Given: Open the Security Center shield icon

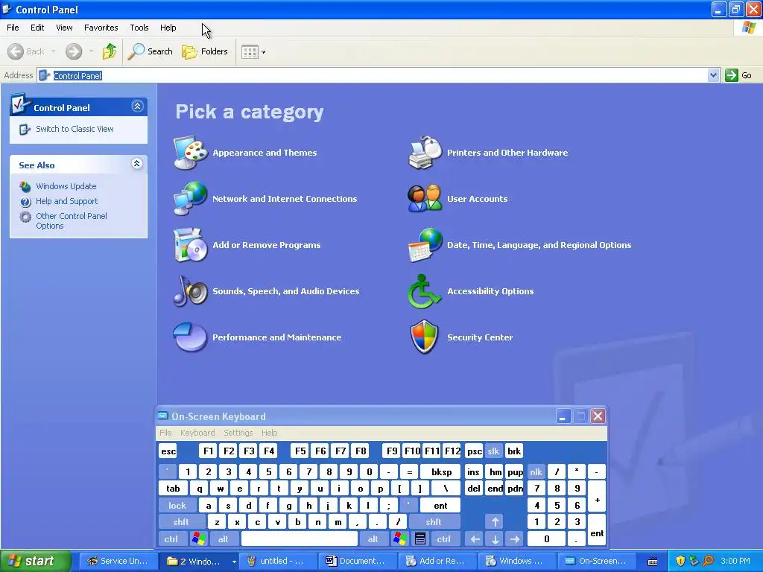Looking at the screenshot, I should pos(425,337).
